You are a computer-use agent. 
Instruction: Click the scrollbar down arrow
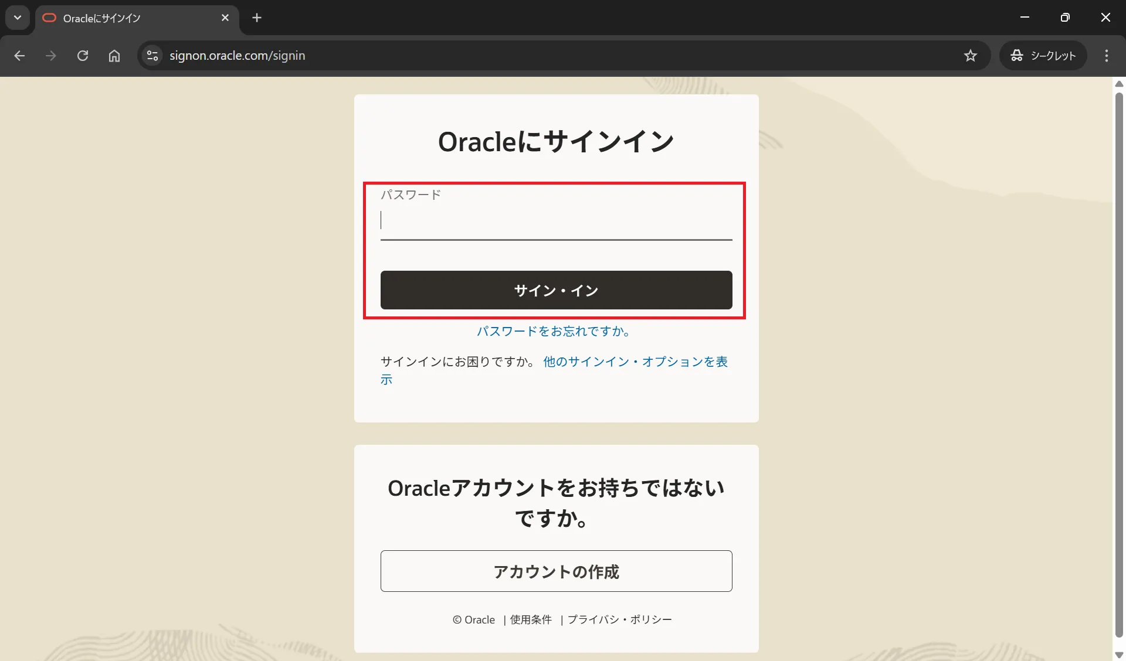(x=1119, y=655)
